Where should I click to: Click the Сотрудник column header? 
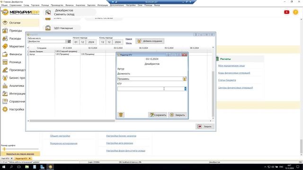42,48
